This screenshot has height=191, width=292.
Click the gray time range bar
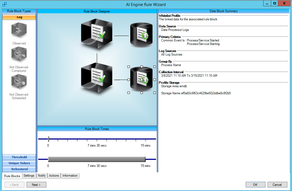pyautogui.click(x=97, y=159)
